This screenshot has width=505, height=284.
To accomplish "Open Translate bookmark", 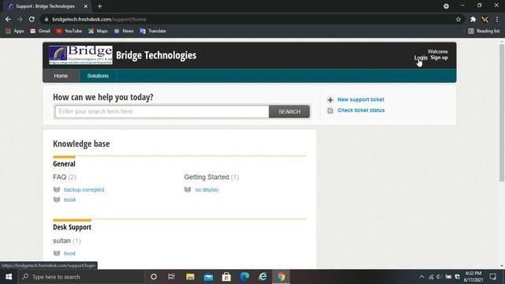I will tap(152, 31).
